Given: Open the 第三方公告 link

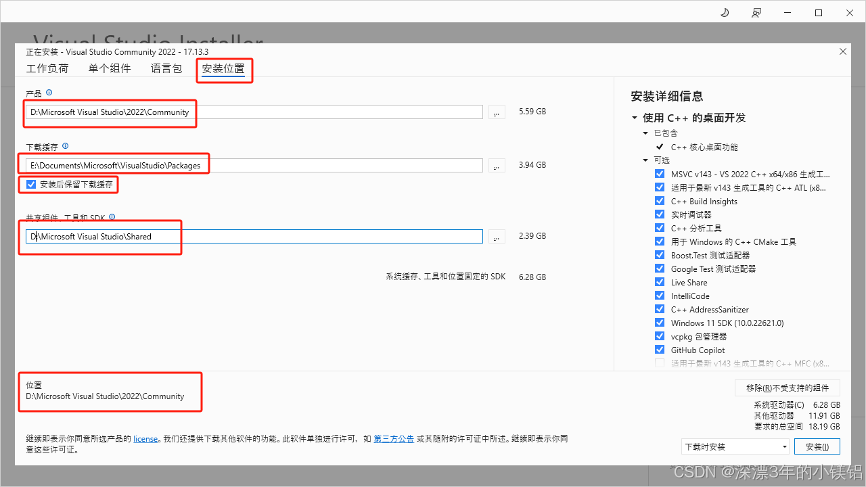Looking at the screenshot, I should (x=394, y=438).
